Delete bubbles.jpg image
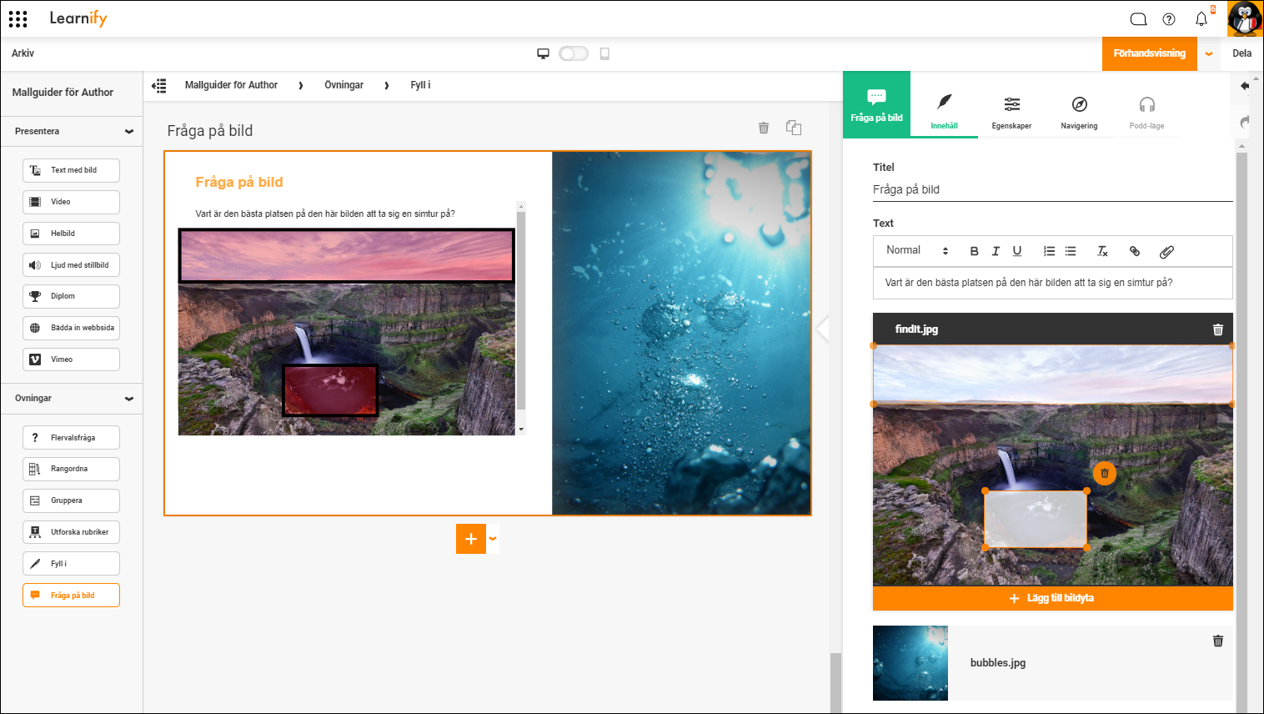 (x=1218, y=641)
